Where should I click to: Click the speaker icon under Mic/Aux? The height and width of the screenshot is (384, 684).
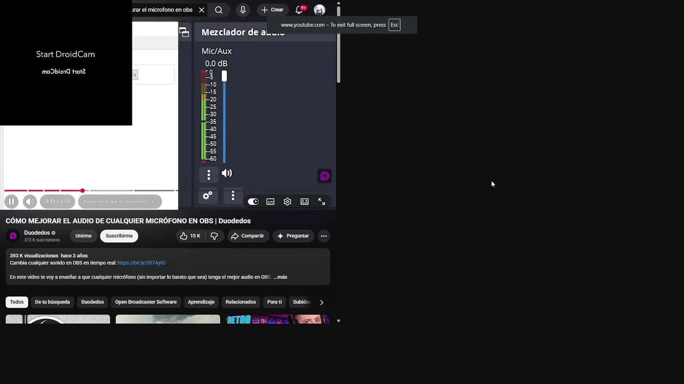coord(227,173)
